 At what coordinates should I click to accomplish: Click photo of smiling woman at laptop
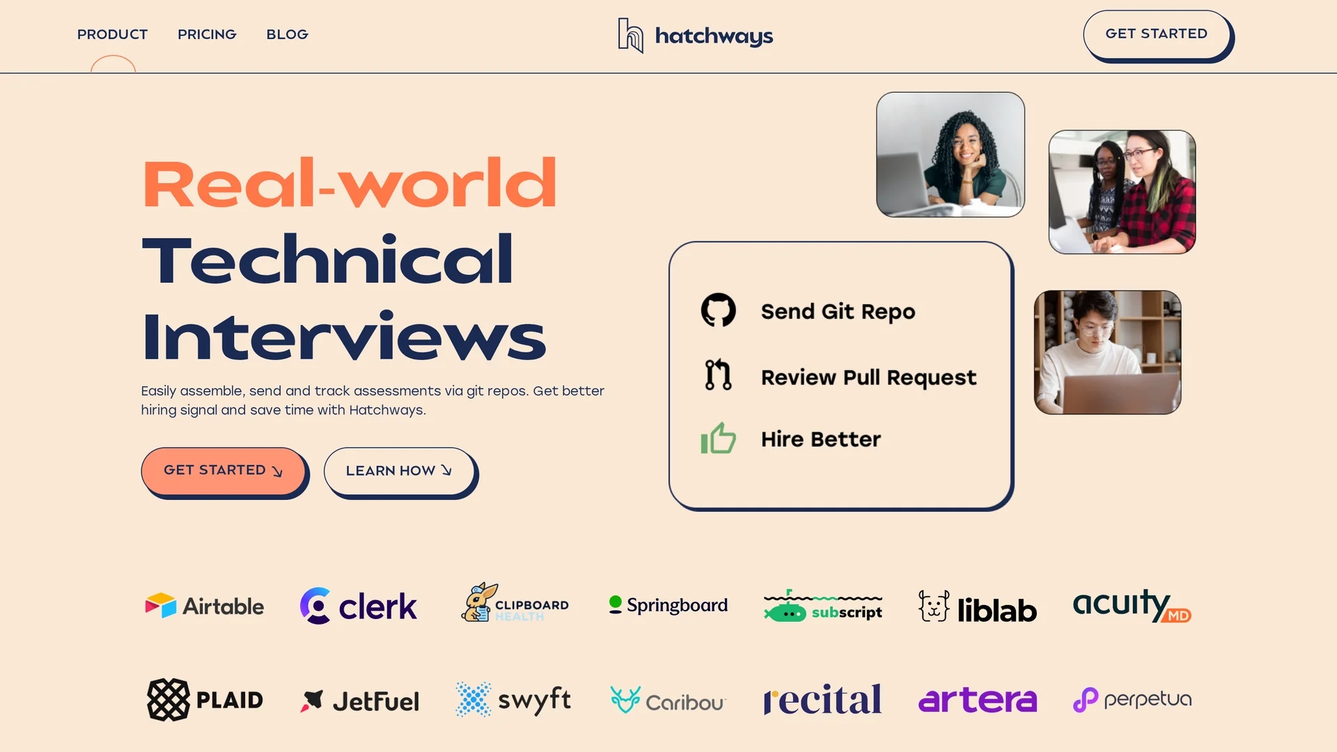pos(951,155)
